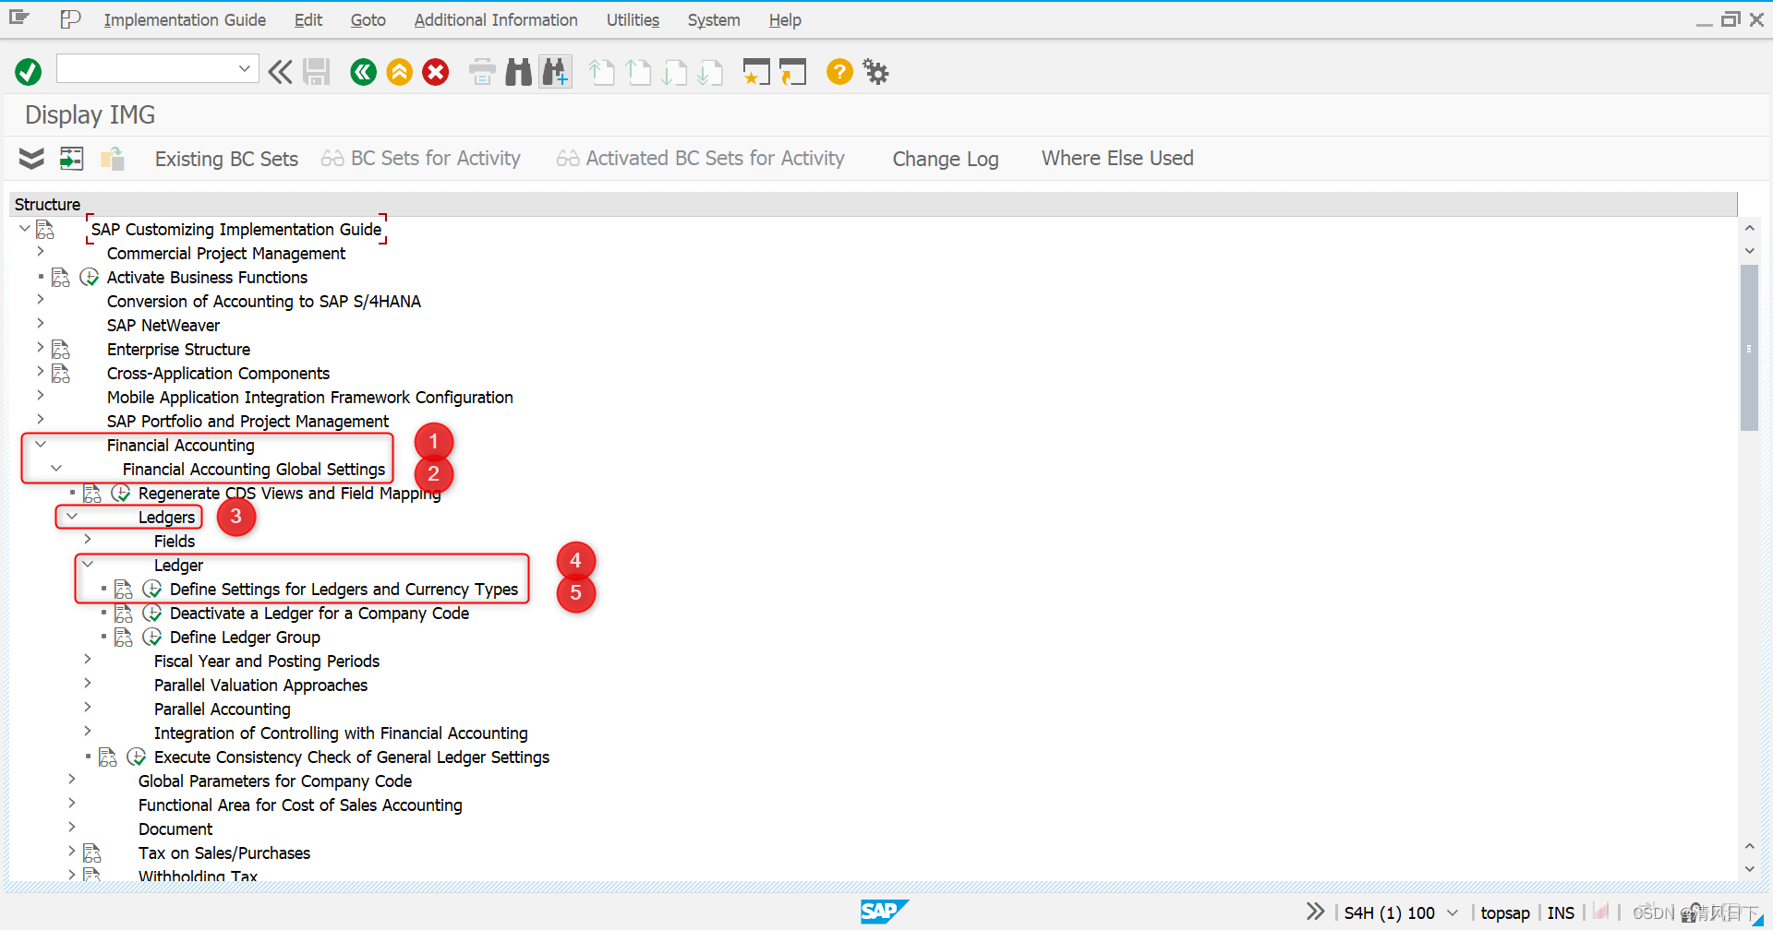The height and width of the screenshot is (930, 1773).
Task: Expand Global Parameters for Company Code node
Action: pos(72,779)
